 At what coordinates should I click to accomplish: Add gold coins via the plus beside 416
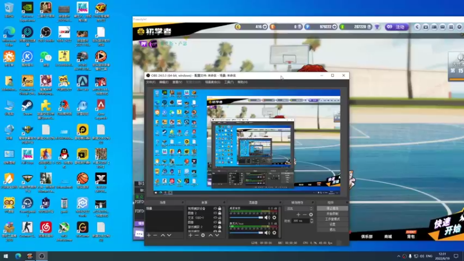click(265, 27)
